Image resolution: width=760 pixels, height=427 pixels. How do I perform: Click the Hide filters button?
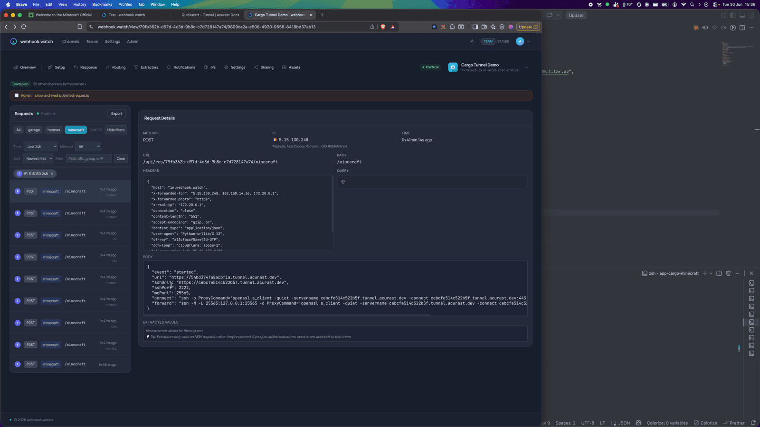coord(116,130)
